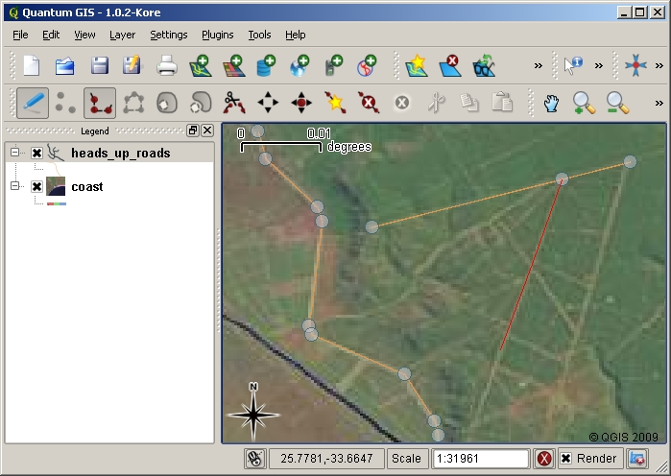Uncheck the Render checkbox
This screenshot has height=476, width=671.
[x=566, y=459]
